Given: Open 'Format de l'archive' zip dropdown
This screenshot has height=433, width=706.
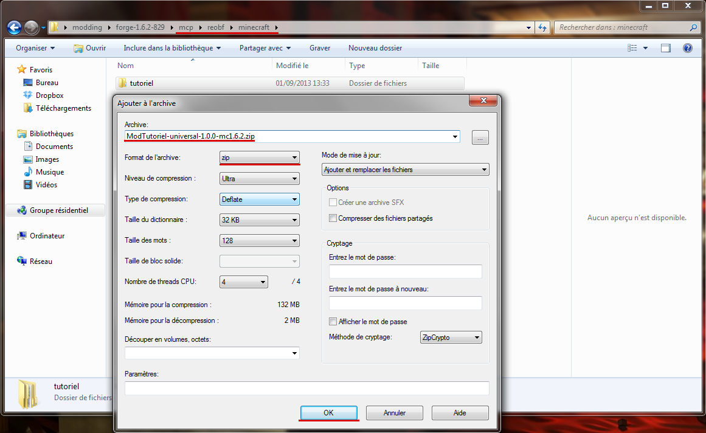Looking at the screenshot, I should pos(260,158).
